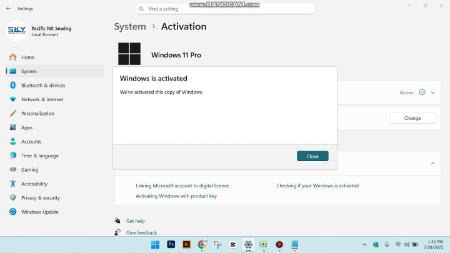Open Snipping Tool from the taskbar
450x253 pixels.
click(217, 244)
